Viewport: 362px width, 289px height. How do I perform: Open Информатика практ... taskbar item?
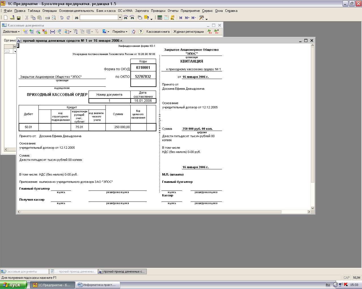coord(98,285)
